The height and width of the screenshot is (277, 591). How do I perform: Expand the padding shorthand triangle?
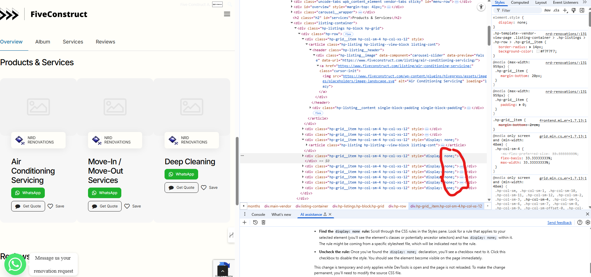pos(520,105)
